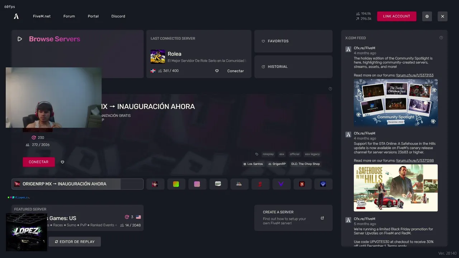The width and height of the screenshot is (459, 258).
Task: Click the Los Santos map label
Action: (x=253, y=164)
